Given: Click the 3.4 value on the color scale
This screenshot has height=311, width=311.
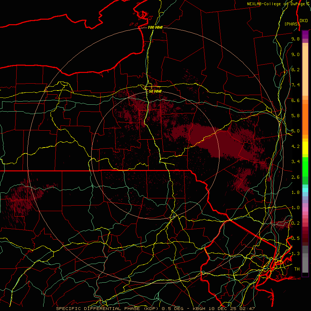Looking at the screenshot, I should coord(295,162).
